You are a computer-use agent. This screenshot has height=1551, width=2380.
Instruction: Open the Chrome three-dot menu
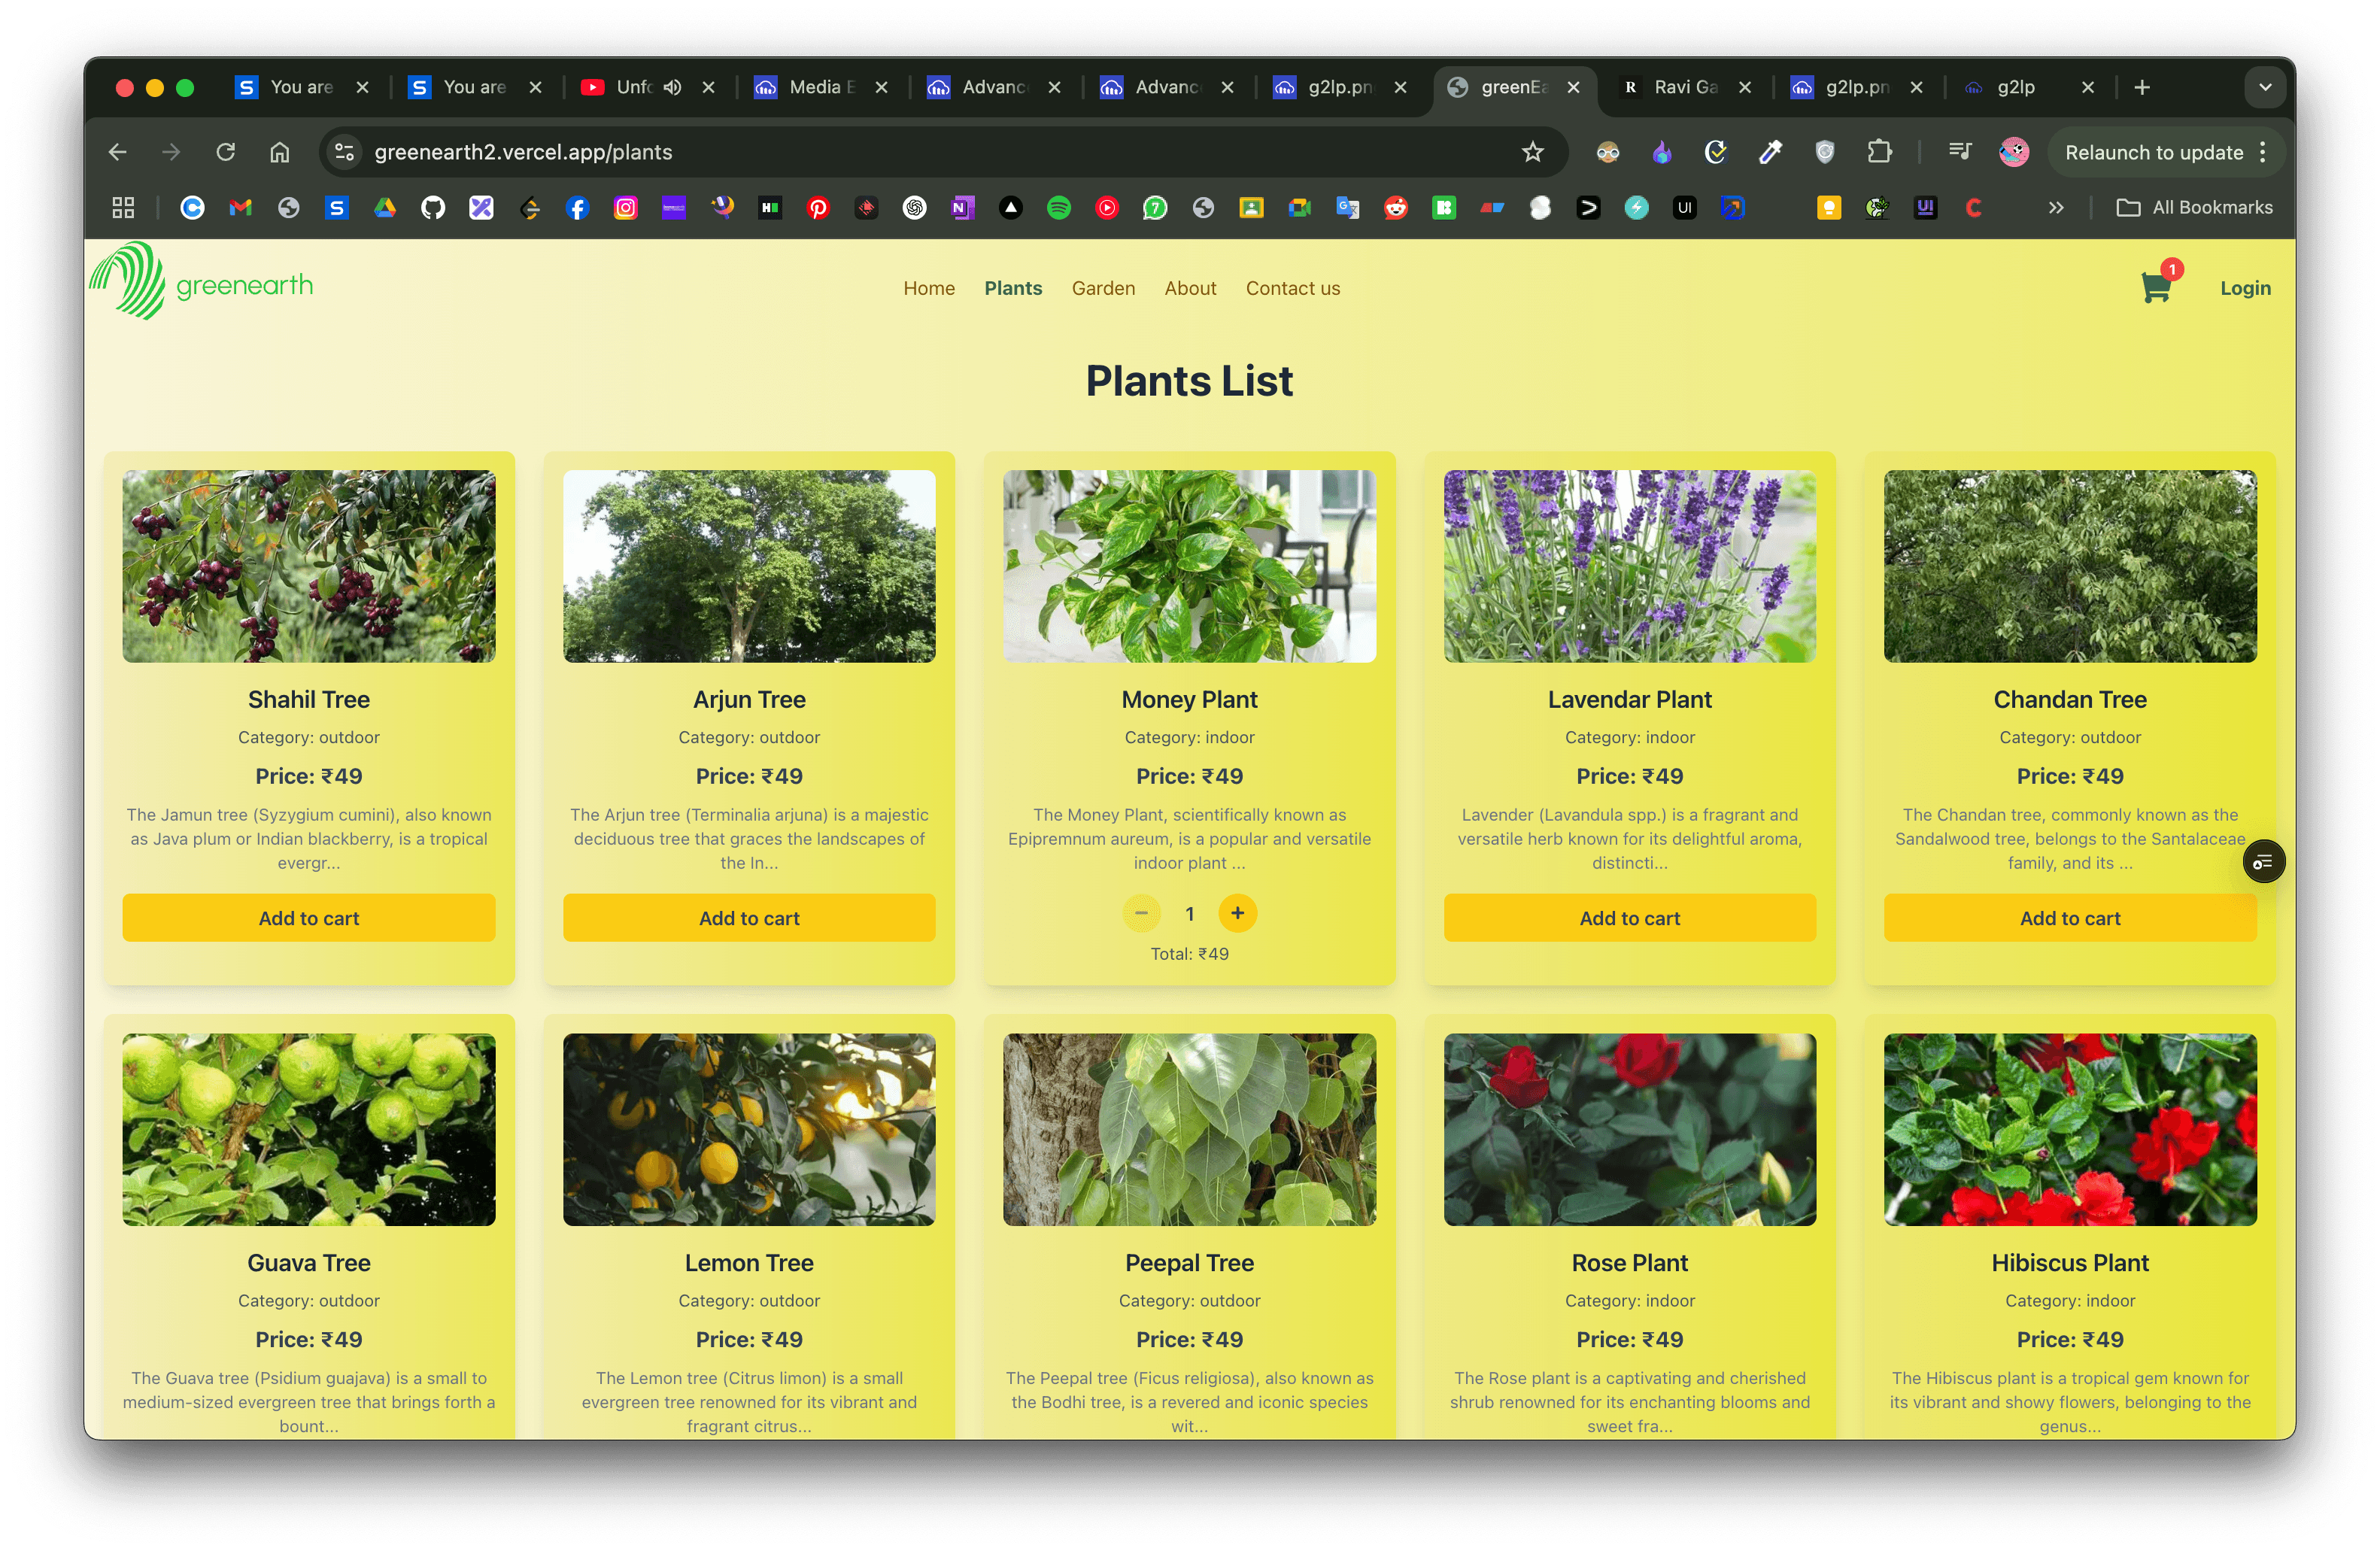click(2263, 152)
